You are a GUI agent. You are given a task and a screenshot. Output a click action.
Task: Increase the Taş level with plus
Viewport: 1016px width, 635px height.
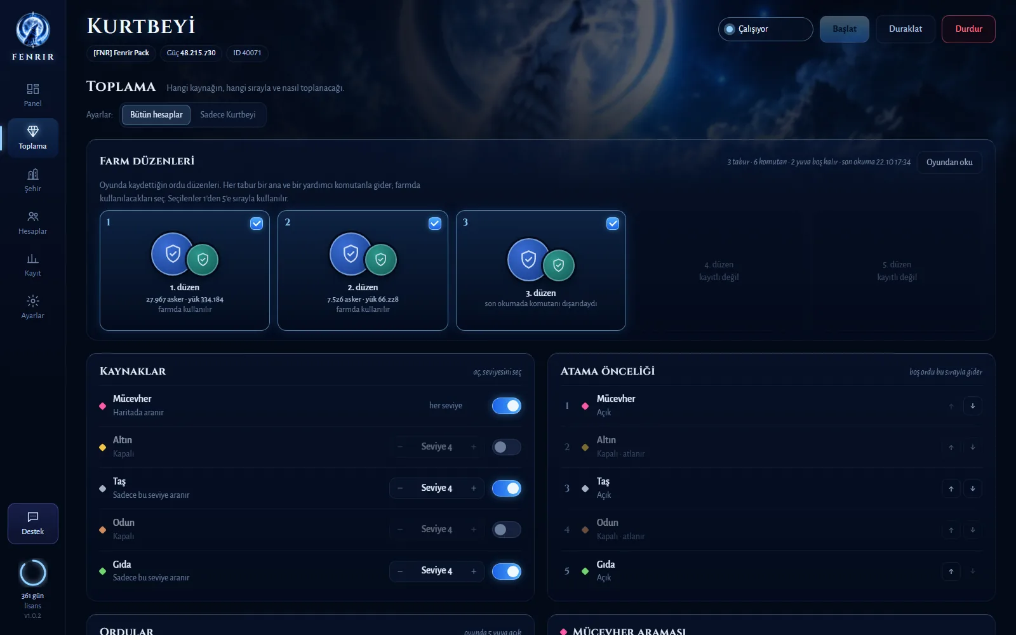[x=474, y=488]
